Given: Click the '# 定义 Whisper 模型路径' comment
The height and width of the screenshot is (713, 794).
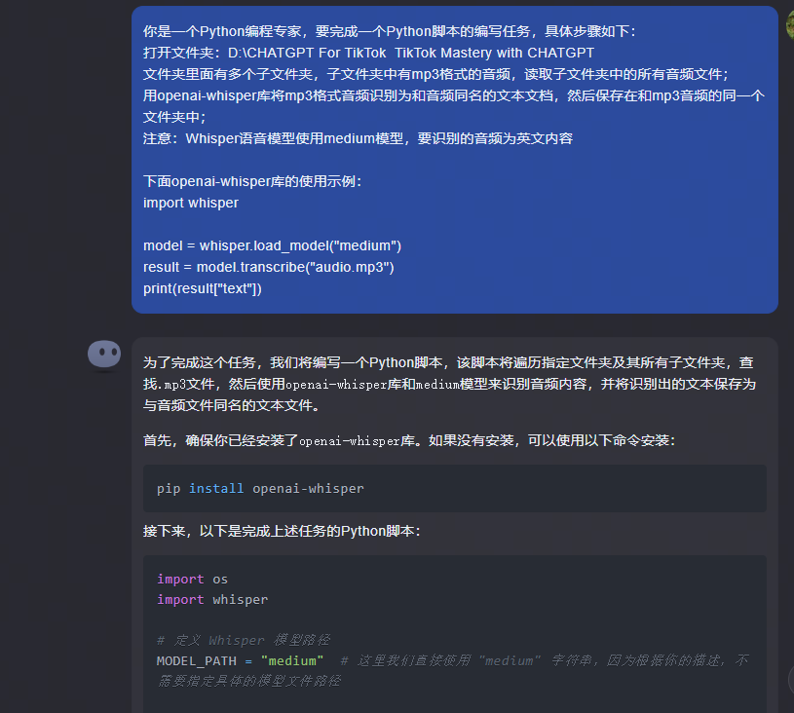Looking at the screenshot, I should tap(244, 640).
